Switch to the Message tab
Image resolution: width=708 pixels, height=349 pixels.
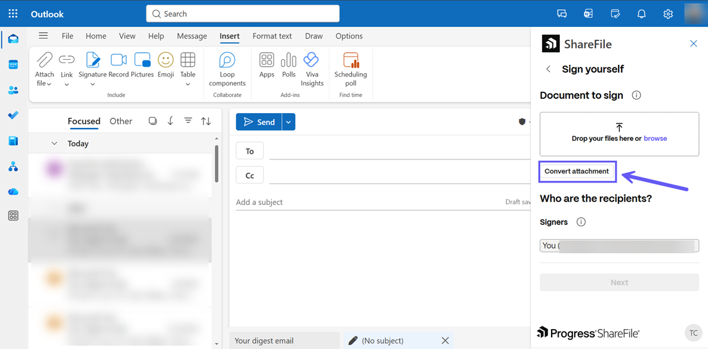192,36
